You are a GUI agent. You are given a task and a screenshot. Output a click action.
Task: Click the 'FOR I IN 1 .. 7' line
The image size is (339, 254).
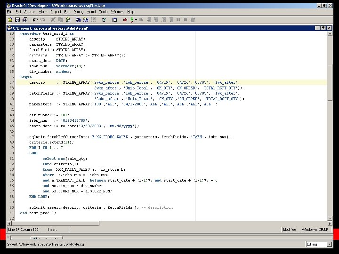pos(46,148)
